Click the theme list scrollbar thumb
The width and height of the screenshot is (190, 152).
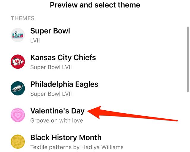point(188,59)
